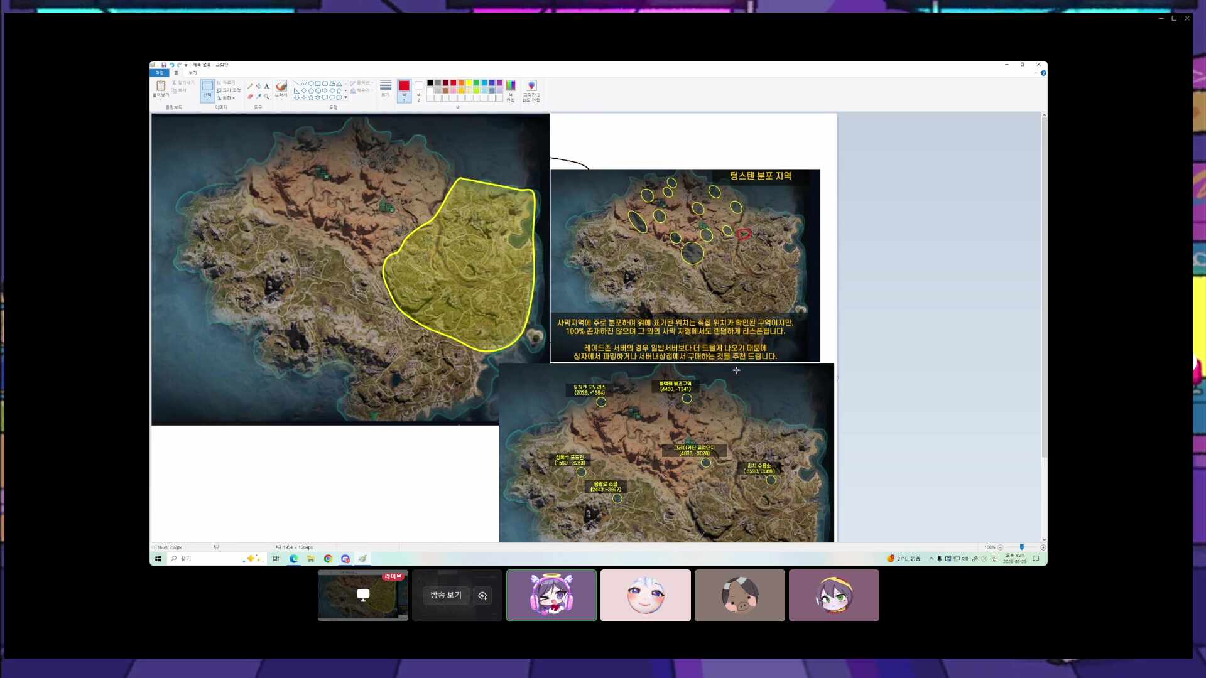Pick the purple color swatch

[x=500, y=83]
